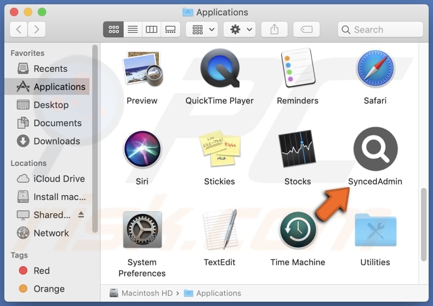433x306 pixels.
Task: Click the main file area scrollbar
Action: point(423,224)
